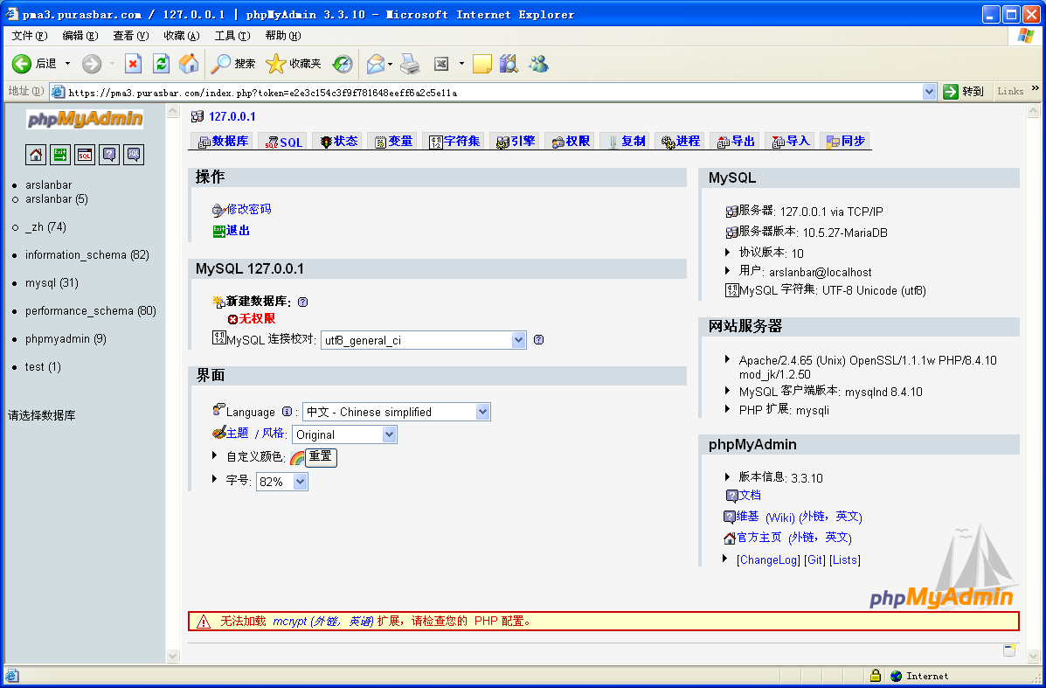Click the security lock icon in status bar
Image resolution: width=1046 pixels, height=688 pixels.
[x=876, y=675]
